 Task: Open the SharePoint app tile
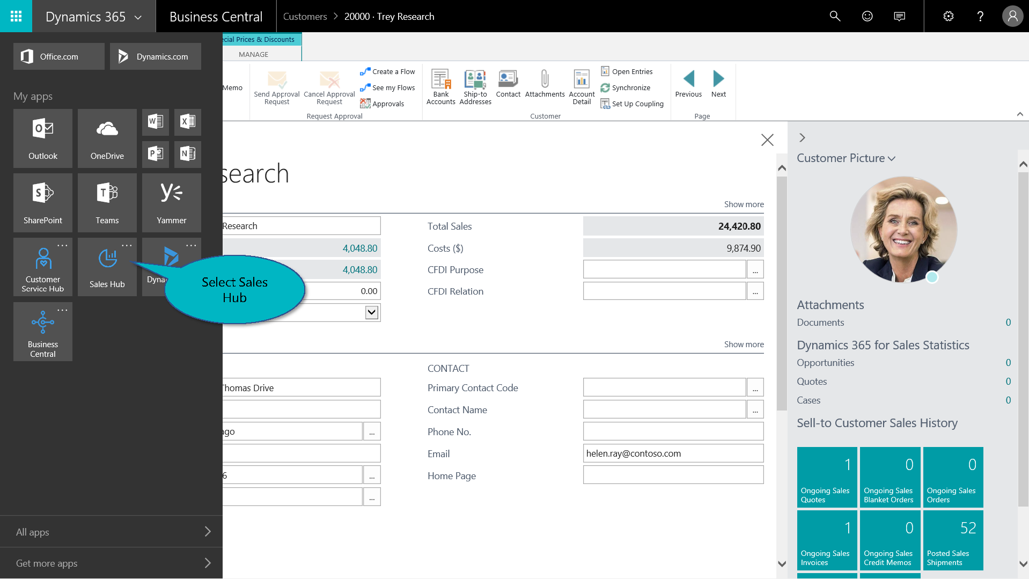(43, 202)
